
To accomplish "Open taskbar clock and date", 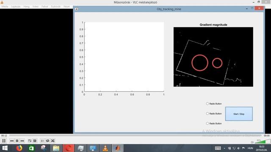I will tap(262, 148).
